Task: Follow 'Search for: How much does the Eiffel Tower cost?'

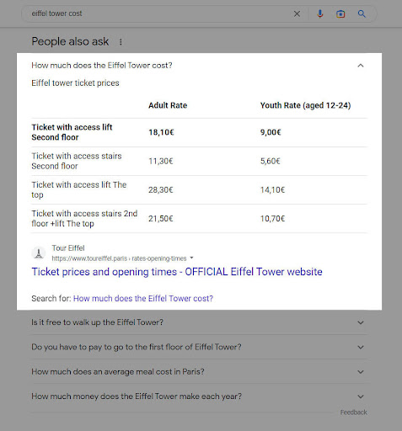Action: [x=143, y=298]
